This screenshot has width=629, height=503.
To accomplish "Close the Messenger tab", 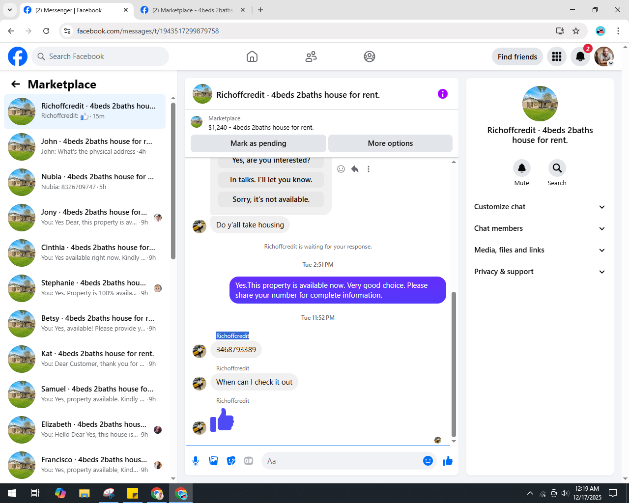I will (126, 10).
